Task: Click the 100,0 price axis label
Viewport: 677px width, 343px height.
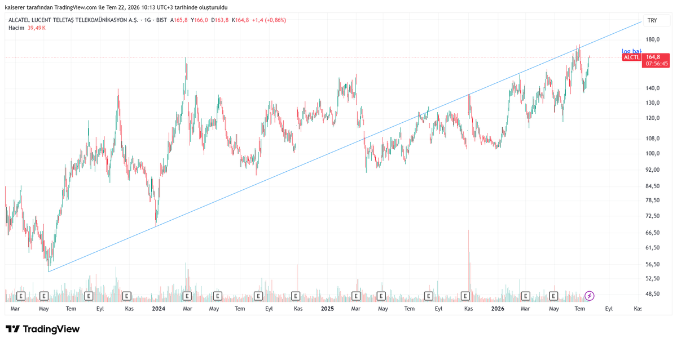Action: point(653,154)
